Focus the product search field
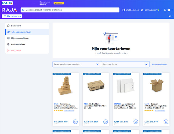This screenshot has width=174, height=134. click(70, 10)
